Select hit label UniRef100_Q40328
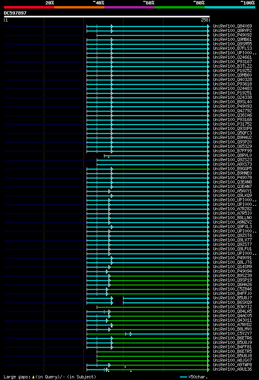Viewport: 259px width, 380px height. (232, 79)
